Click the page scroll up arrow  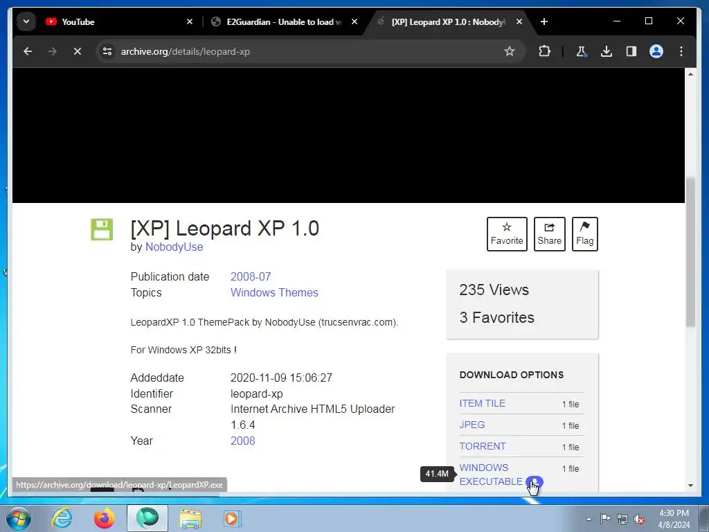tap(690, 73)
